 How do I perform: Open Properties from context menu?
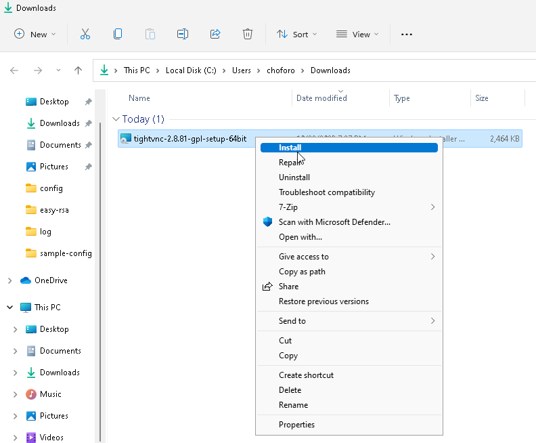(x=349, y=425)
